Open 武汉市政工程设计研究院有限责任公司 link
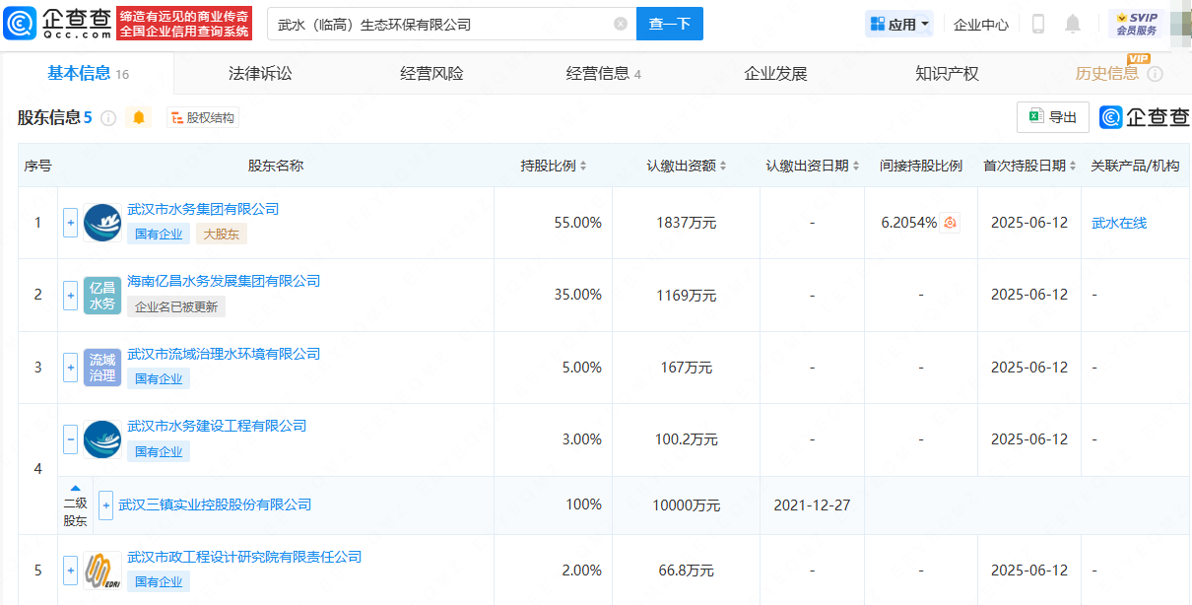This screenshot has height=605, width=1192. point(244,557)
